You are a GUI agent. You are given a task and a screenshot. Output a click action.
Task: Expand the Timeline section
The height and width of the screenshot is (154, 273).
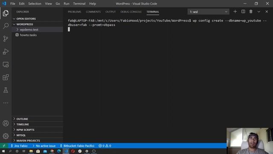37,124
